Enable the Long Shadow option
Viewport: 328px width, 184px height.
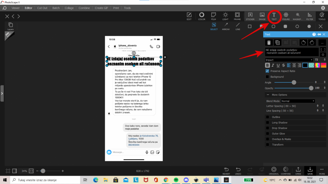[267, 122]
